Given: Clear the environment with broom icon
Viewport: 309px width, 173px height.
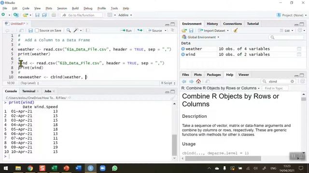Looking at the screenshot, I should tap(236, 30).
